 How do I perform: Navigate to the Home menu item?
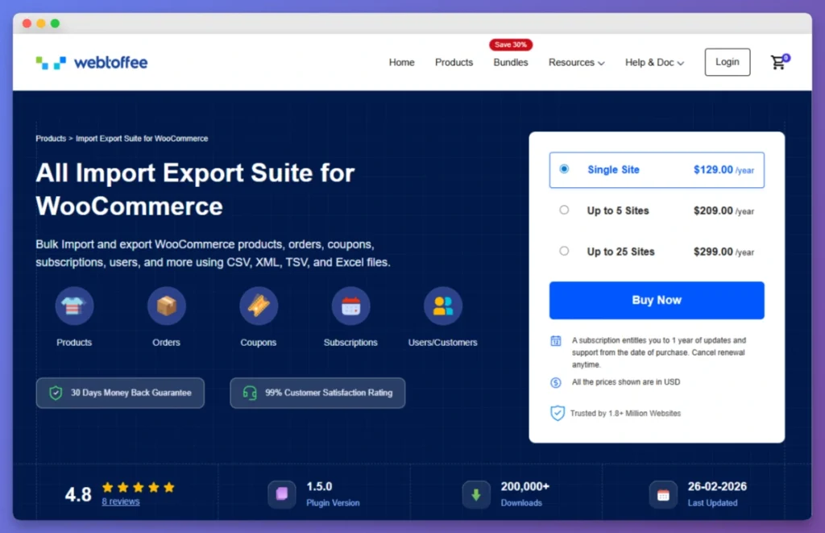pos(401,62)
